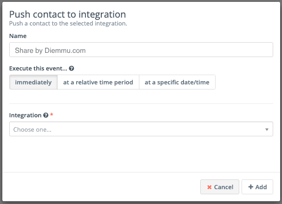
Task: Click the Integration dropdown arrow
Action: pyautogui.click(x=267, y=130)
